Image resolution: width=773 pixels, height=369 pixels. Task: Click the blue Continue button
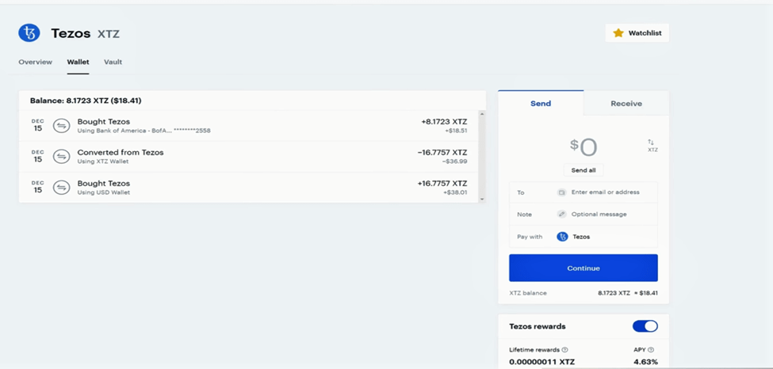click(x=584, y=268)
